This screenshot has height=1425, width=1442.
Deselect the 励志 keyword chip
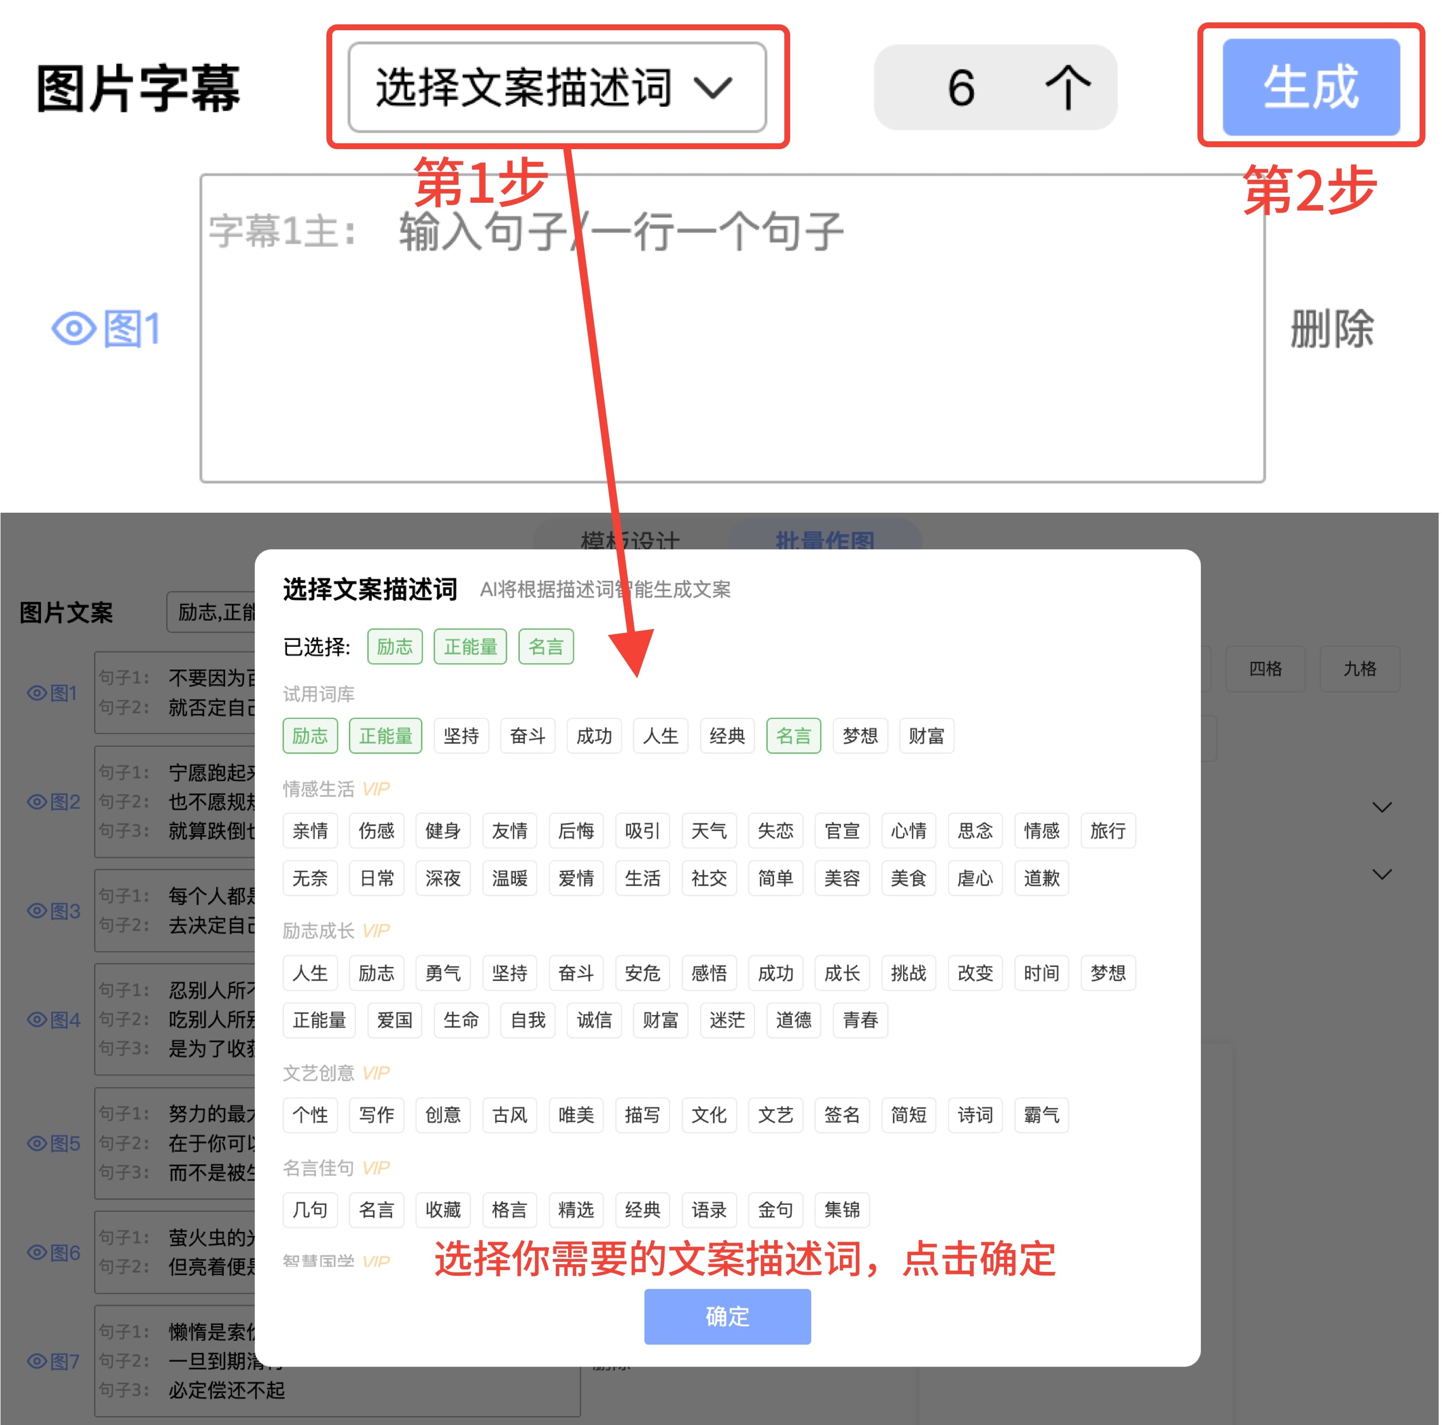click(395, 646)
